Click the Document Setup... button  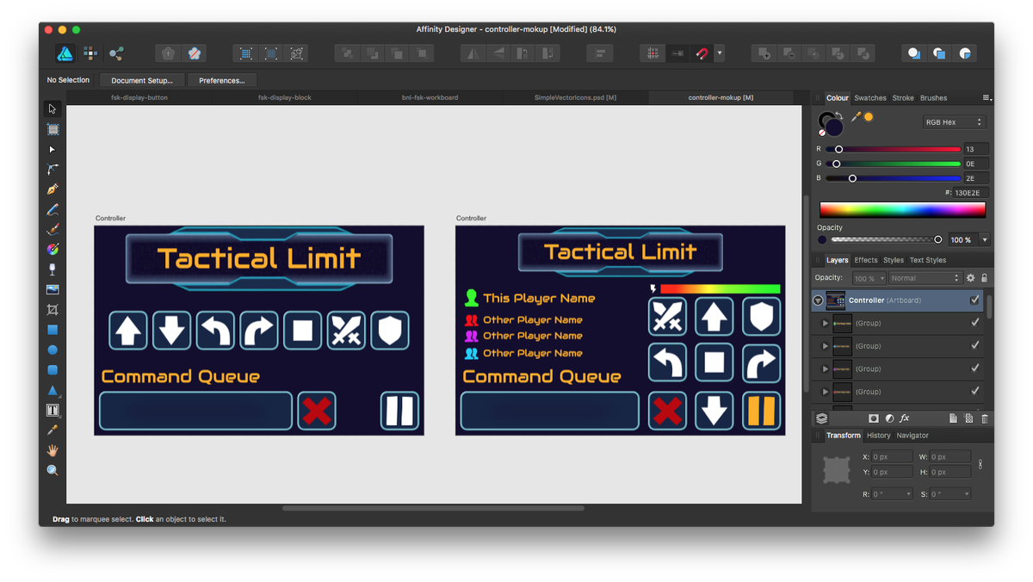[142, 80]
